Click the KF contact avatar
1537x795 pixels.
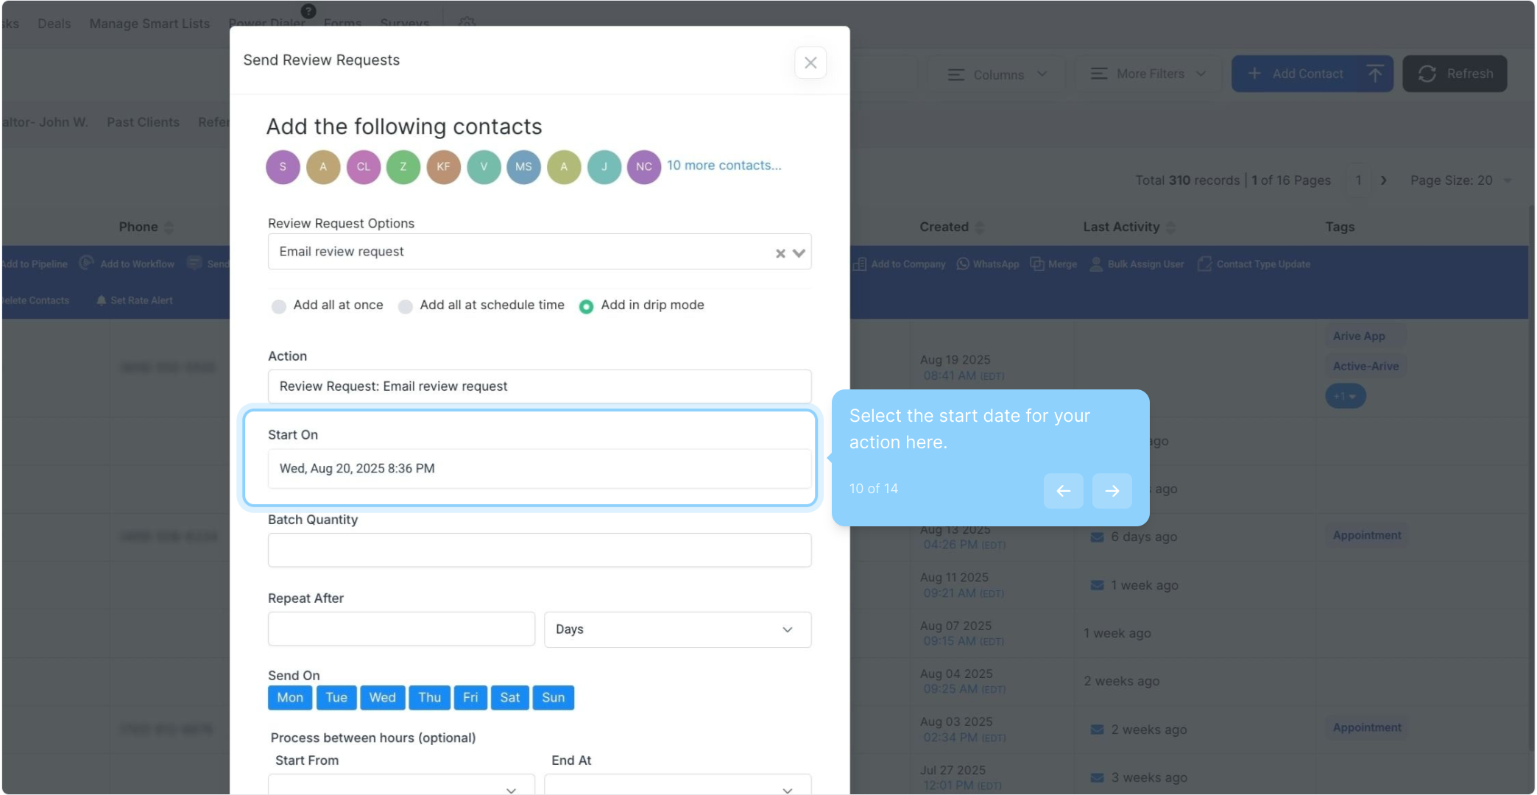[x=443, y=166]
